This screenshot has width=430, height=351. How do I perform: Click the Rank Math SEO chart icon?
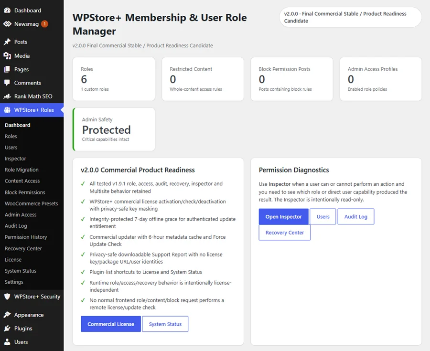click(x=7, y=96)
